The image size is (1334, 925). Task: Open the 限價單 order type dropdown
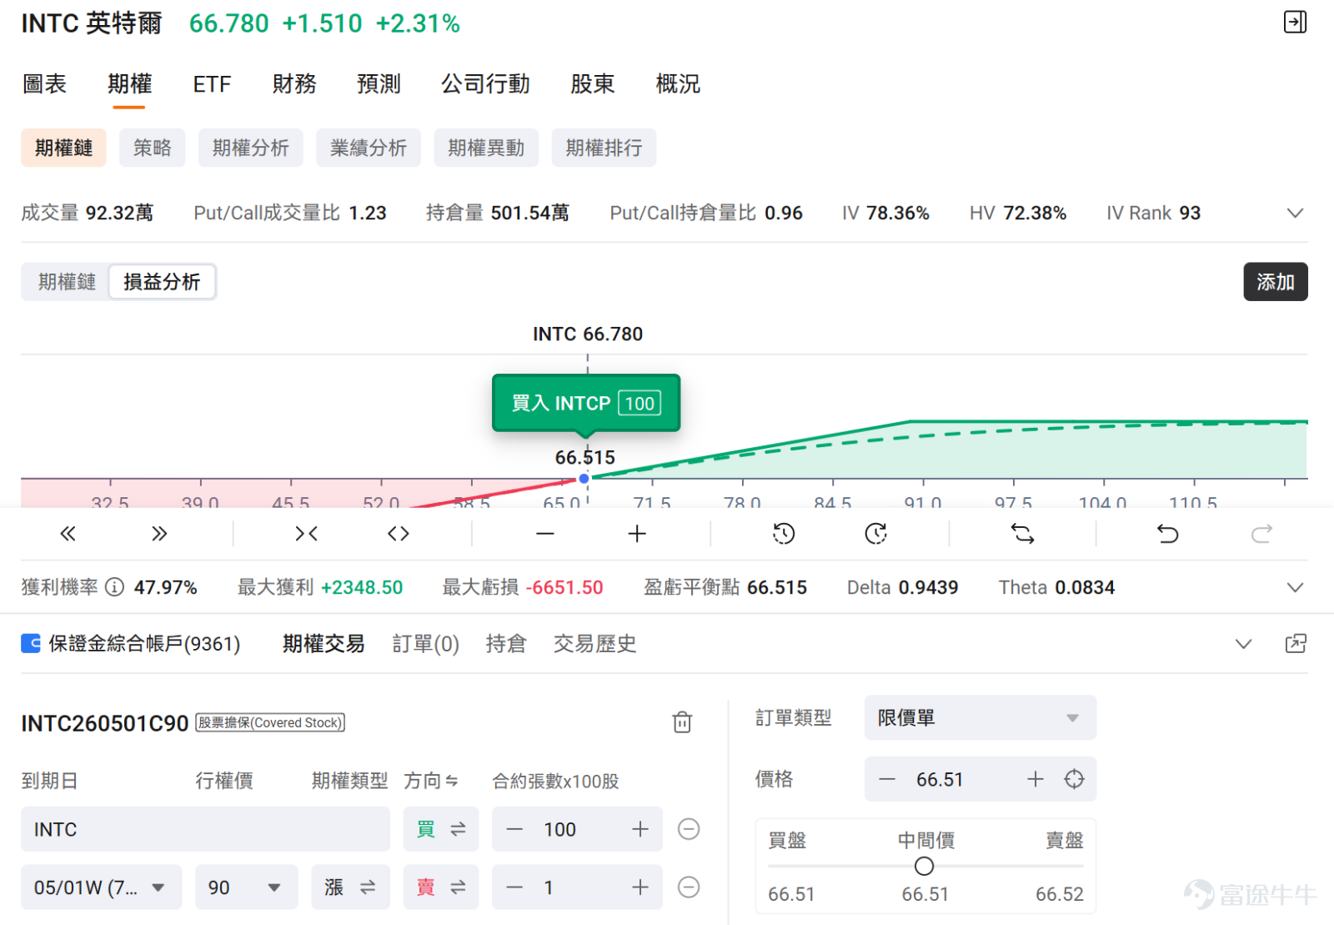click(980, 717)
